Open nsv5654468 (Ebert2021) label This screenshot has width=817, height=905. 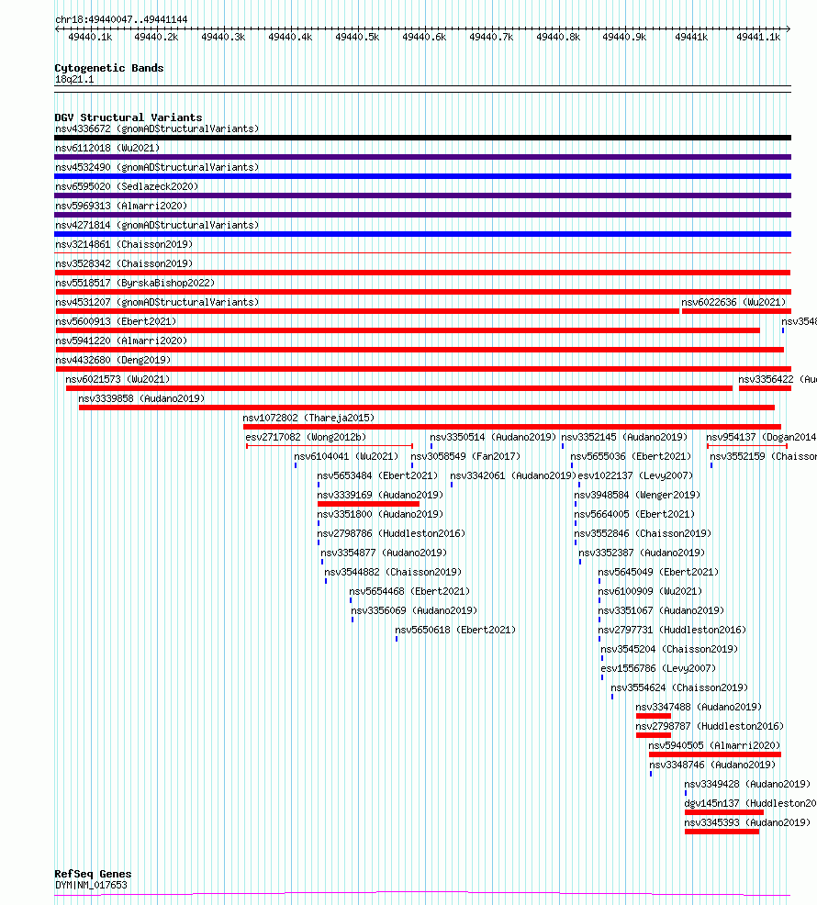(x=409, y=592)
